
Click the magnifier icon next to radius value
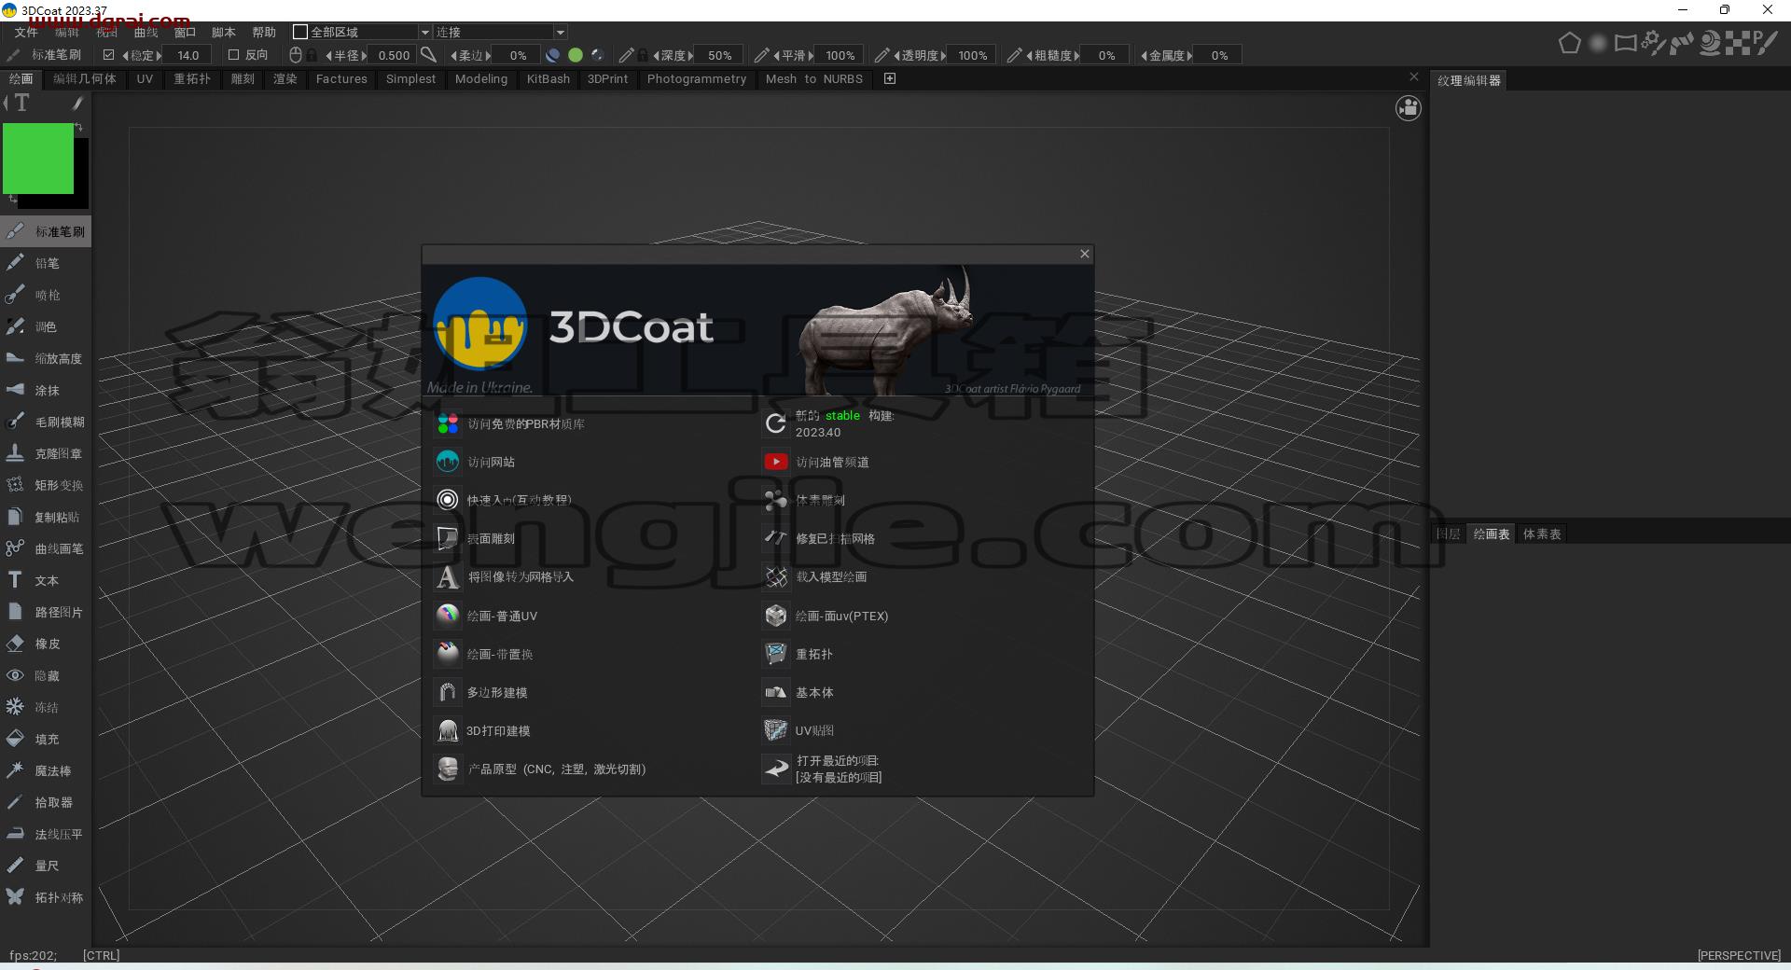pos(428,55)
